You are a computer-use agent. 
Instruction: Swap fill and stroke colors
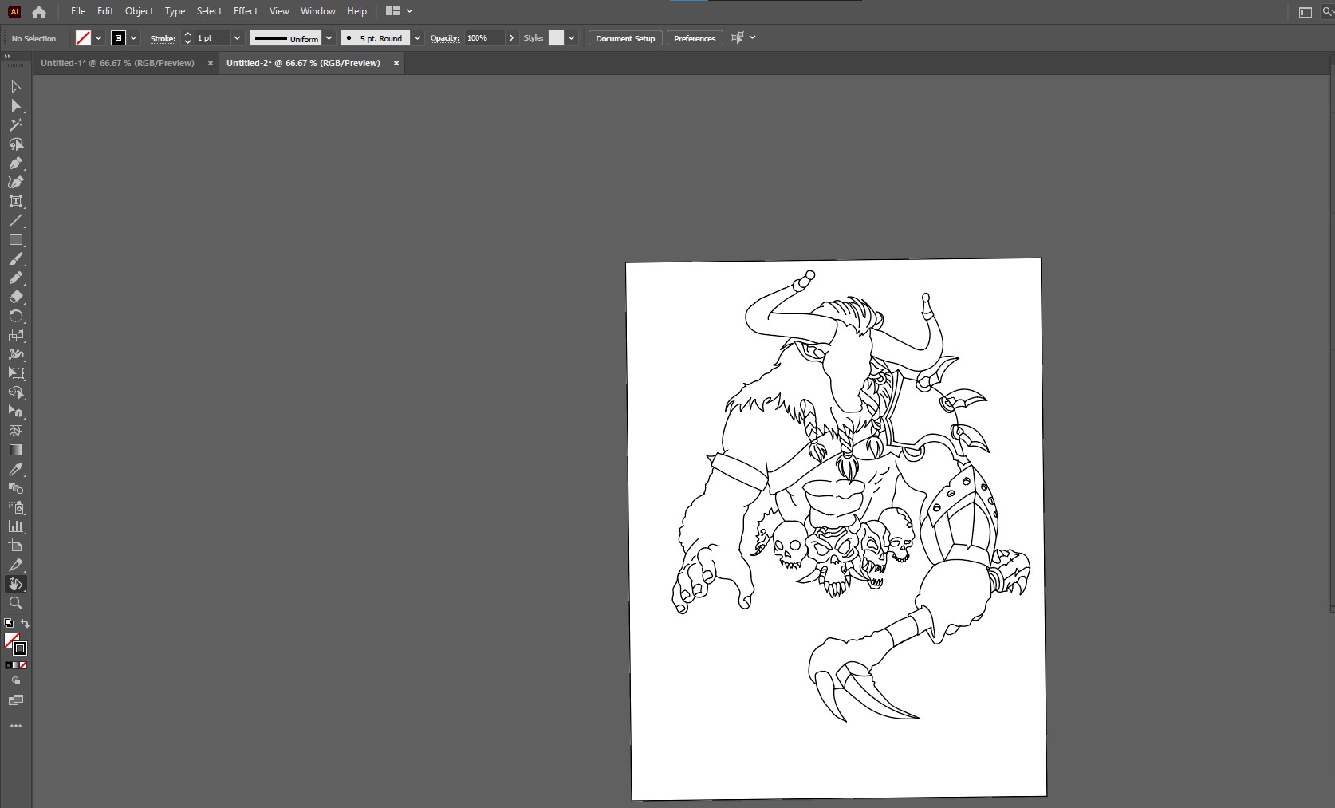tap(25, 624)
